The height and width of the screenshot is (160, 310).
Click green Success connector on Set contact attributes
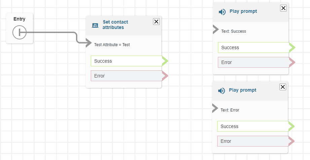pyautogui.click(x=165, y=61)
